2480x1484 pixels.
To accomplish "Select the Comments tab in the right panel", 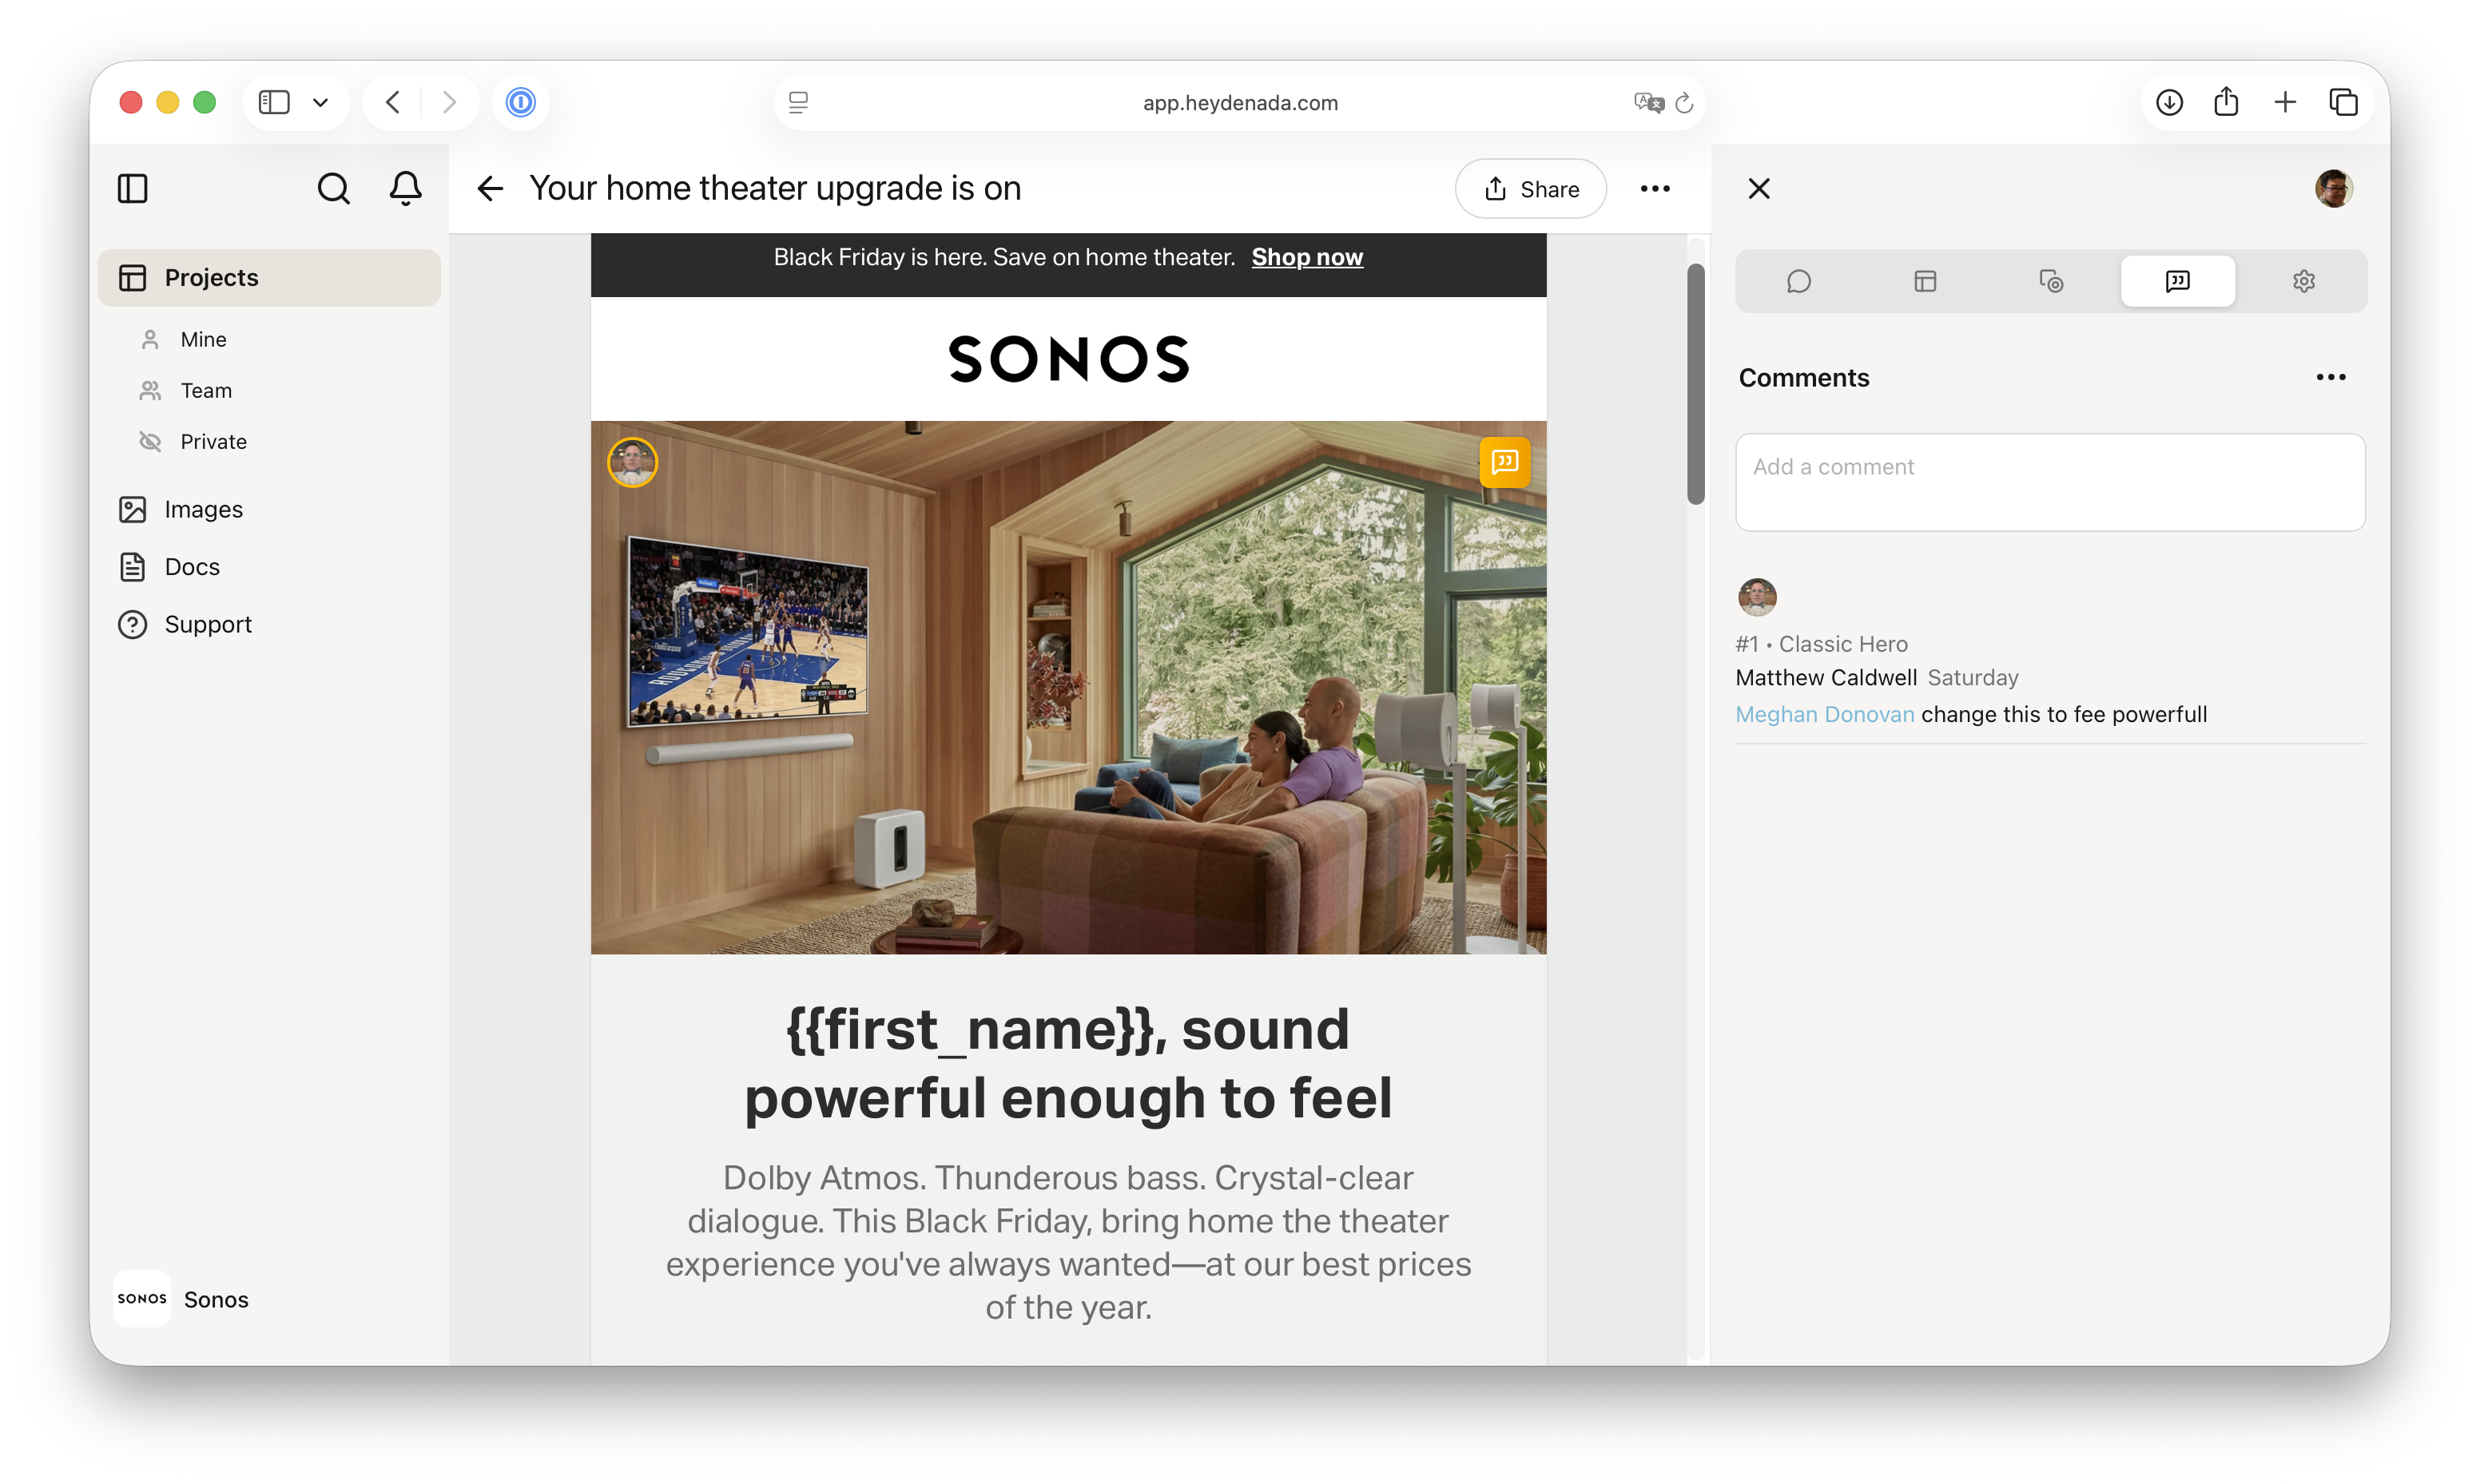I will (x=2178, y=281).
